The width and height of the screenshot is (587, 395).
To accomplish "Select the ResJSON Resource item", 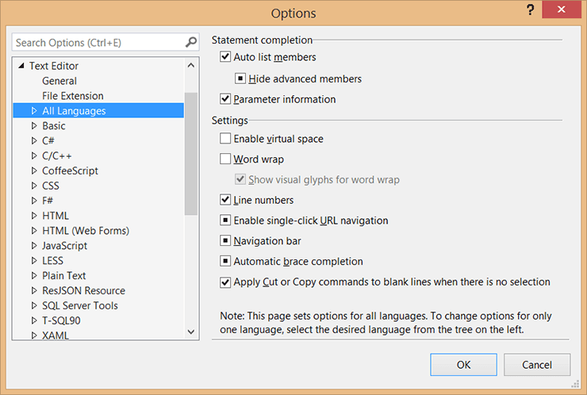I will click(x=83, y=290).
